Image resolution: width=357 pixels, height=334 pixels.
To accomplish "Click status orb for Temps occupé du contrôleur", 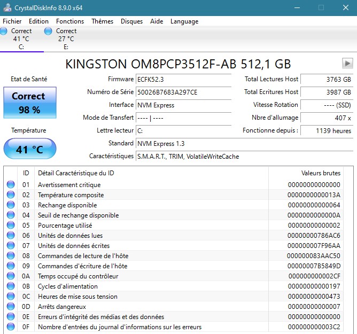I will point(11,276).
